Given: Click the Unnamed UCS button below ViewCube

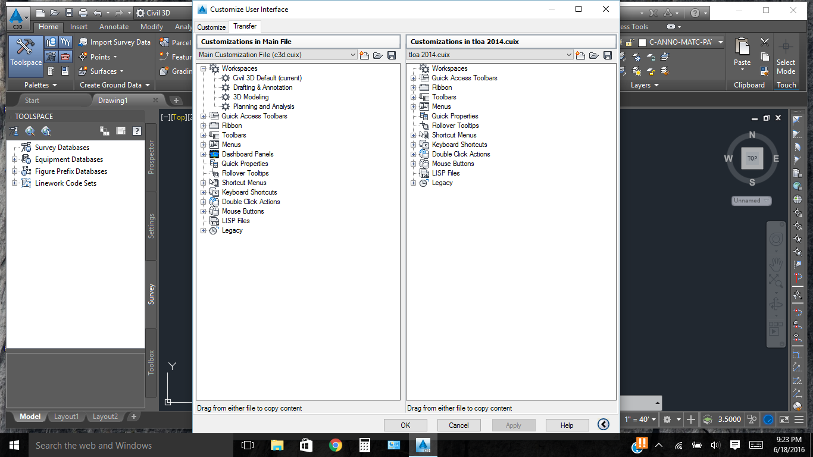Looking at the screenshot, I should pos(752,201).
